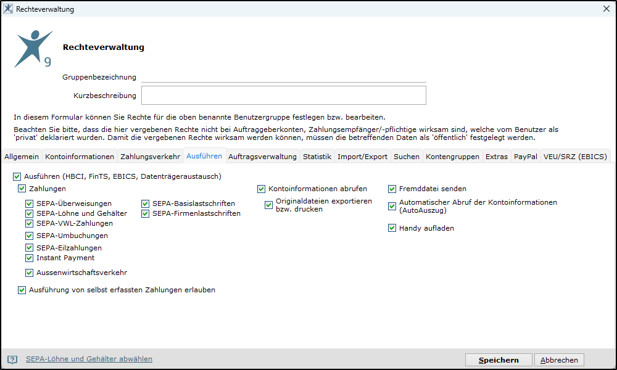Switch to the Allgemein tab
The height and width of the screenshot is (370, 617).
point(22,157)
